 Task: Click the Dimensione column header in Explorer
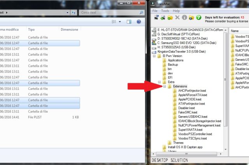tap(70, 29)
